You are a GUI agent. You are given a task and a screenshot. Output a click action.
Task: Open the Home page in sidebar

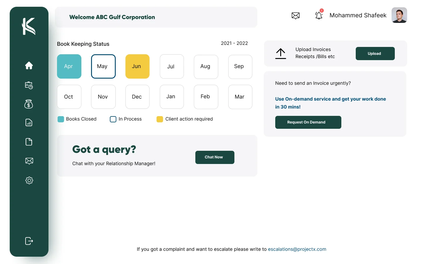(29, 65)
